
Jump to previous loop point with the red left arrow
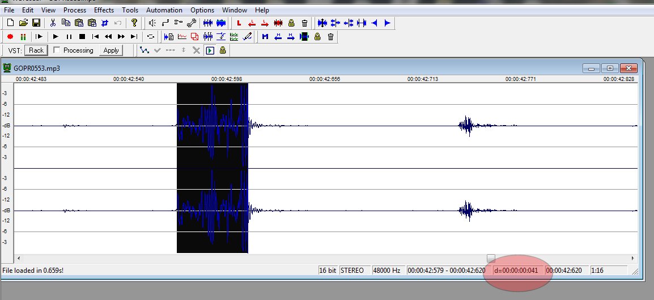tap(252, 23)
